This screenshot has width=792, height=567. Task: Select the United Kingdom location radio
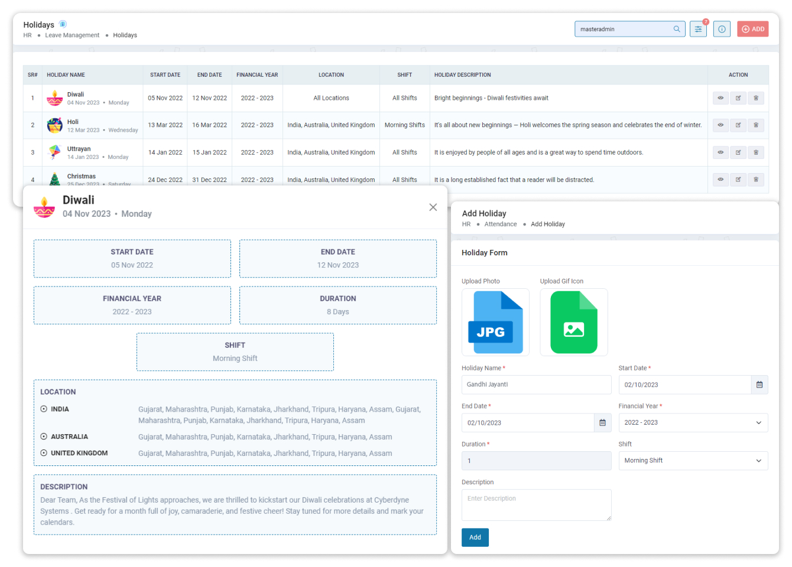pos(44,453)
